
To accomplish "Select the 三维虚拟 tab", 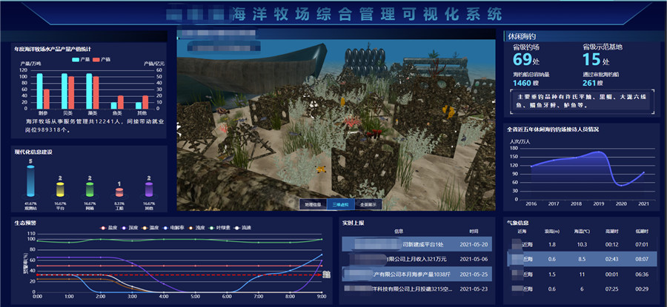I will click(340, 203).
